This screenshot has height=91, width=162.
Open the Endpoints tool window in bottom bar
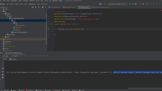coord(66,90)
